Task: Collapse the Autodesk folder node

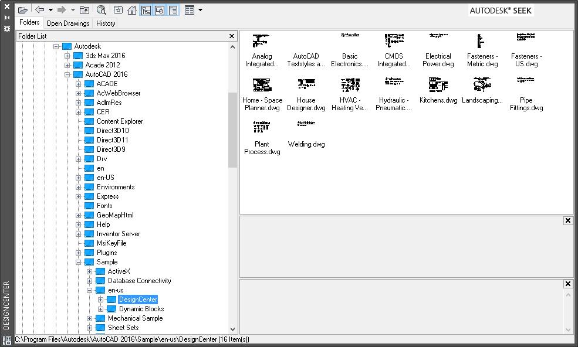Action: coord(56,46)
